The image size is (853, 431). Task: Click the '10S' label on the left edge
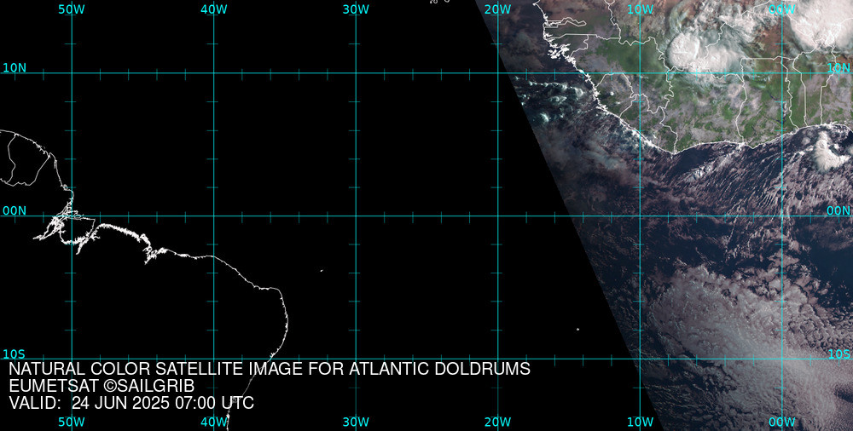click(x=15, y=354)
